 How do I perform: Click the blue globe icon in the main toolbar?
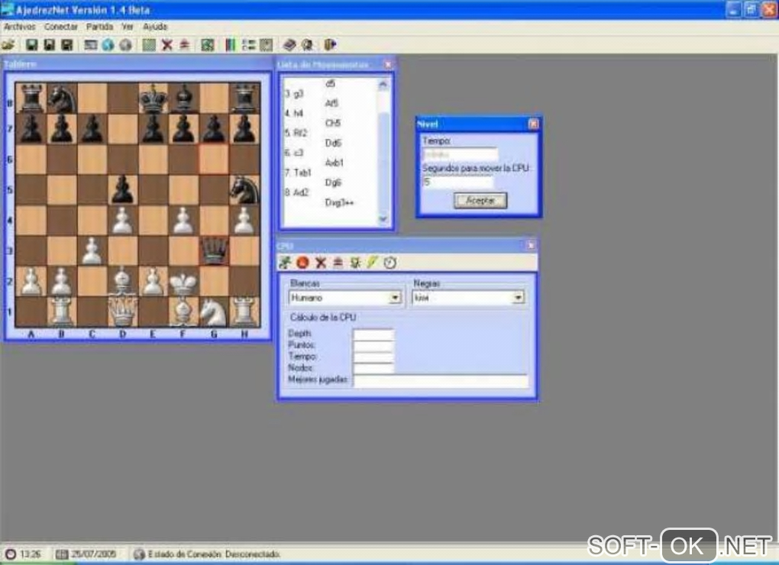click(x=108, y=45)
